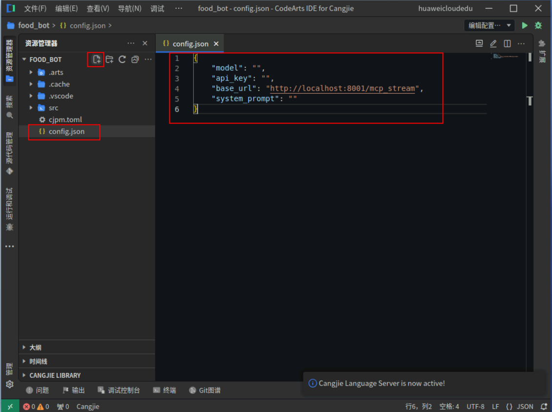
Task: Open the 编辑(E) menu
Action: click(66, 8)
